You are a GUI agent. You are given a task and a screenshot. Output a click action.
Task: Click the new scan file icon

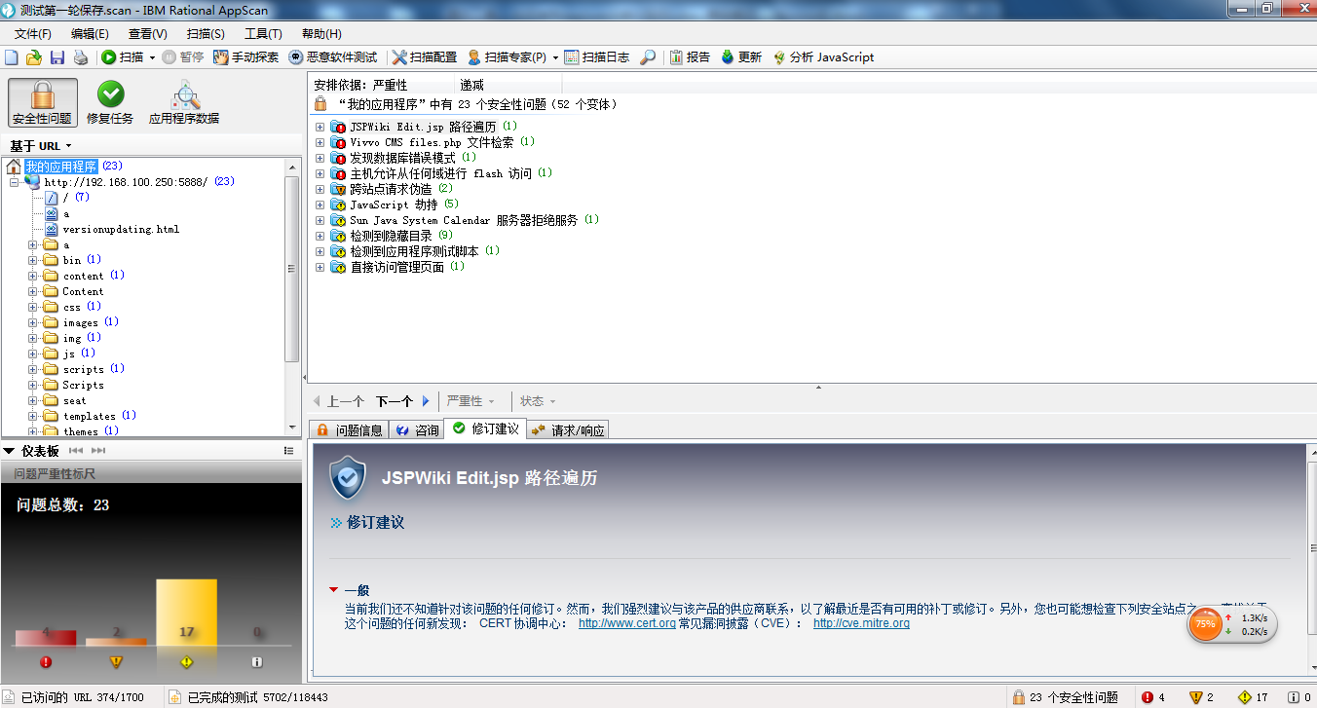click(12, 57)
